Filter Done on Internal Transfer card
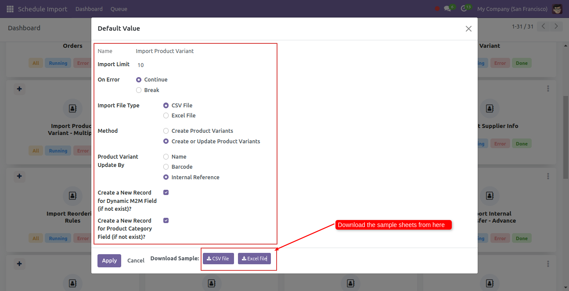Viewport: 569px width, 291px height. pos(522,238)
